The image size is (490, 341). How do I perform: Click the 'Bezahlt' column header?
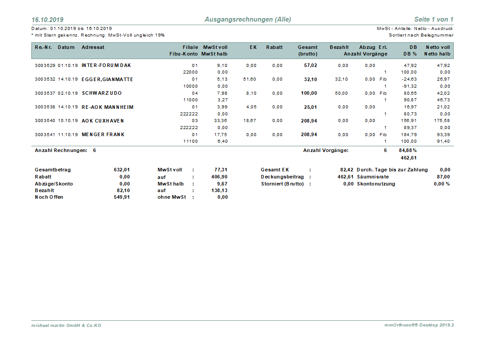tap(339, 47)
